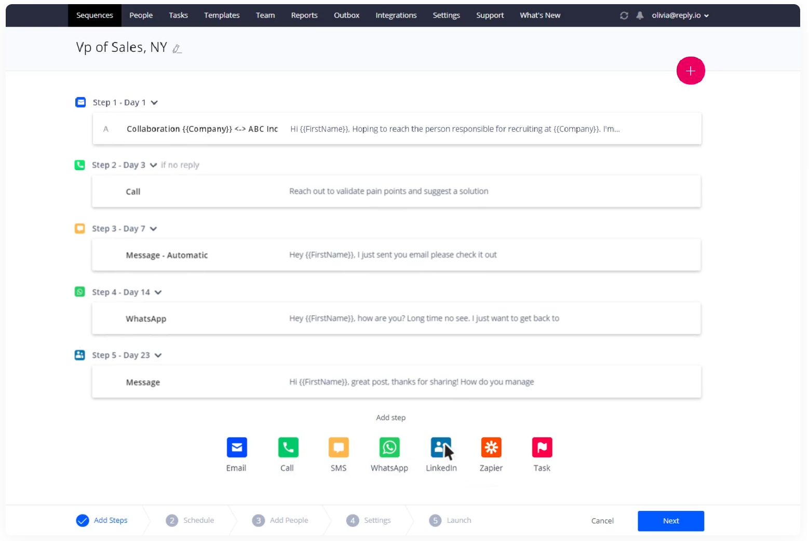
Task: Expand Step 1 - Day 1 dropdown
Action: tap(154, 103)
